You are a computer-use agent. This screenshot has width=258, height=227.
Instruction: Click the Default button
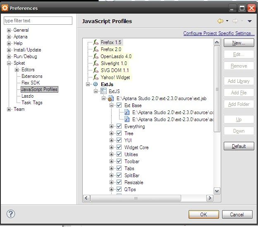239,146
